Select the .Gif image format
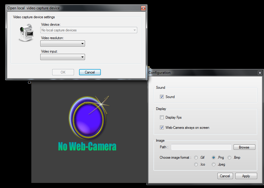Screen dimensions: 264x188 click(x=196, y=158)
